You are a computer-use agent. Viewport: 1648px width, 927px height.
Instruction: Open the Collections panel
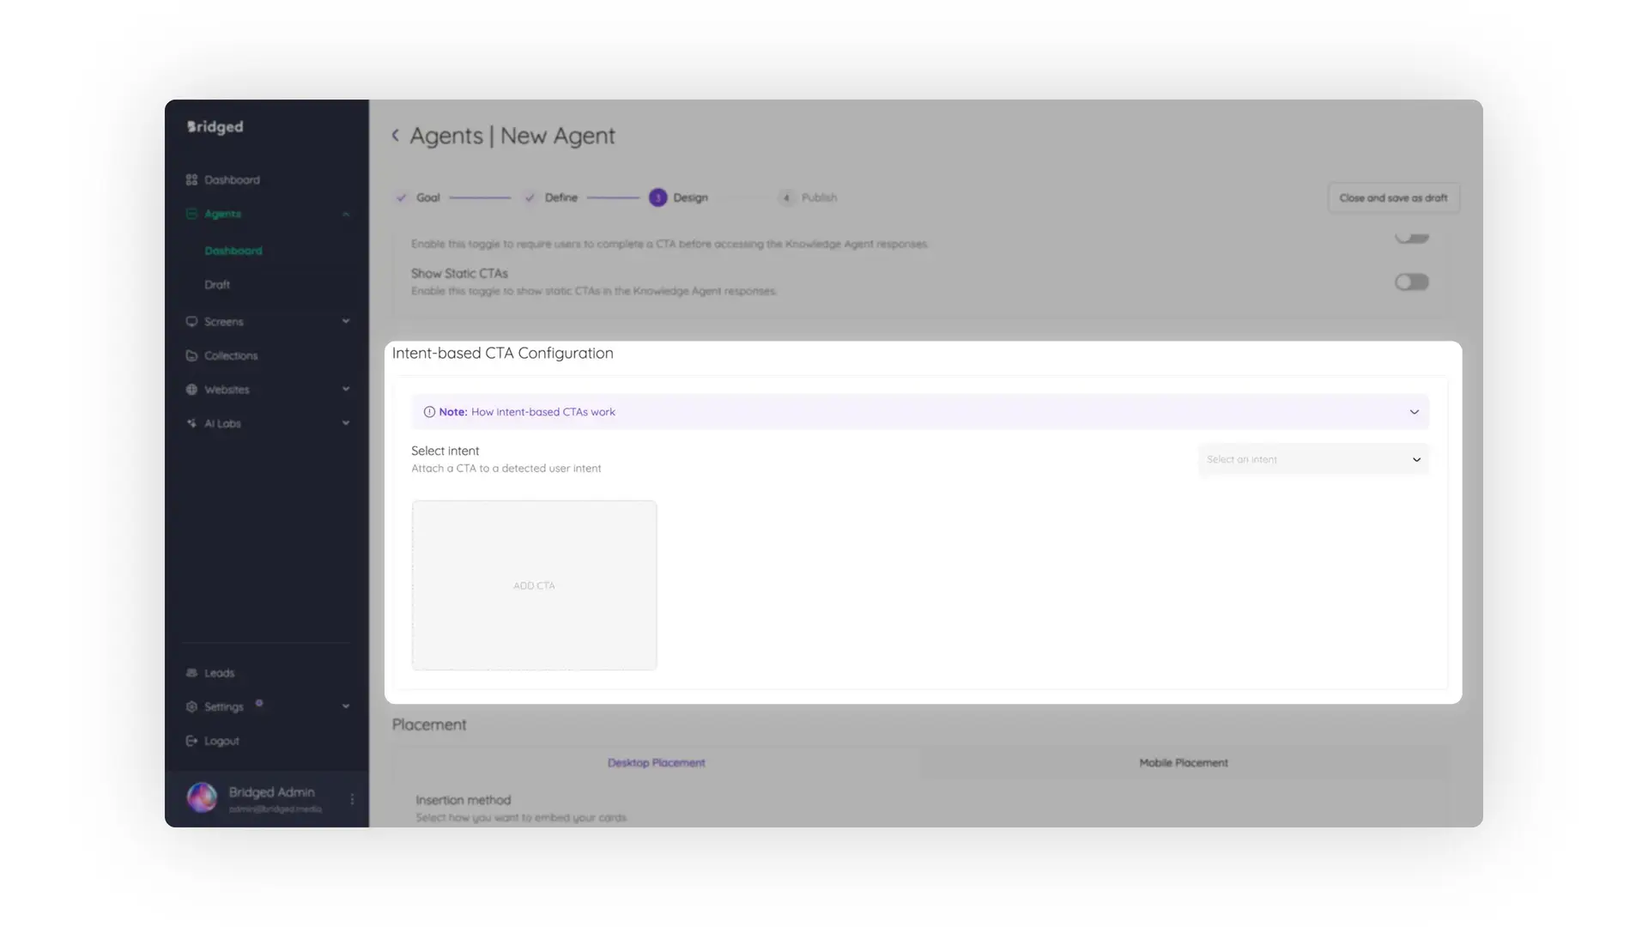click(x=230, y=355)
